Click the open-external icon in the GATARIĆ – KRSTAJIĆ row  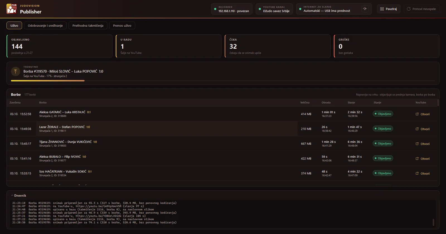[417, 114]
